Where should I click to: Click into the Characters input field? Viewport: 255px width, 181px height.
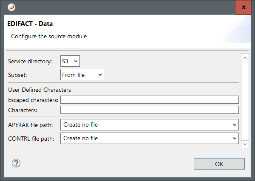149,110
